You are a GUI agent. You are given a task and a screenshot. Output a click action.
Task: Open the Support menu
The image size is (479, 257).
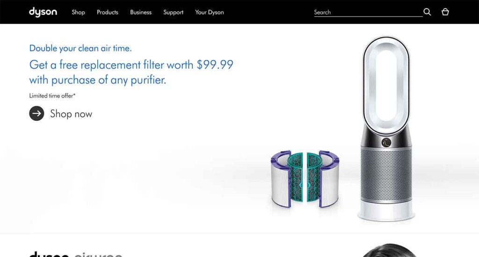pyautogui.click(x=173, y=12)
